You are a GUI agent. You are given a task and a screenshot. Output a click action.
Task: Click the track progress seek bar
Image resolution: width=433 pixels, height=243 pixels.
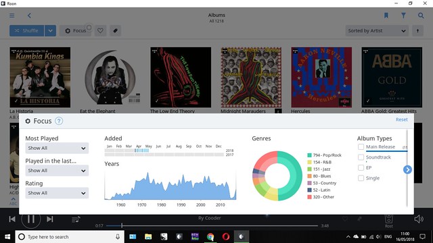click(212, 225)
